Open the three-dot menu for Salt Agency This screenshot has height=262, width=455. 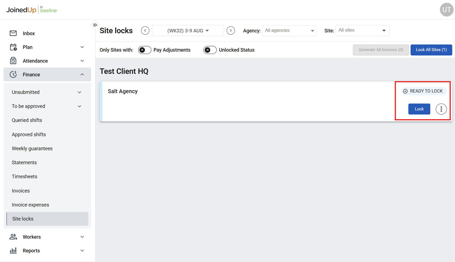[441, 109]
